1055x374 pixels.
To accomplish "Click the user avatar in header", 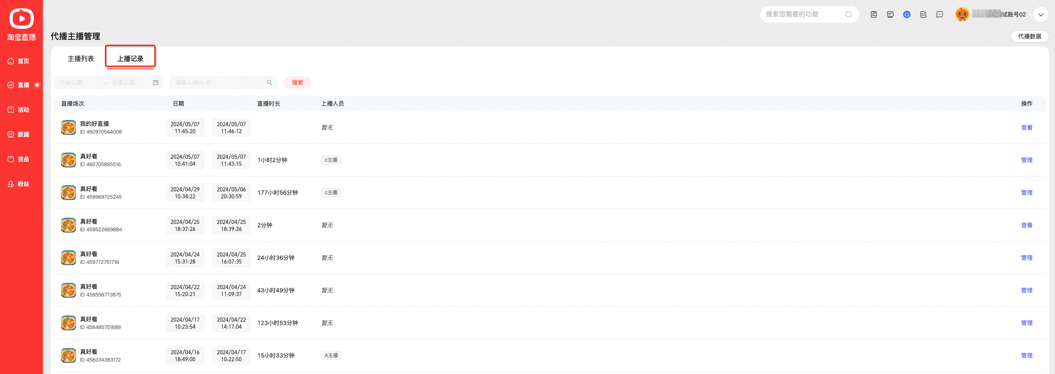I will click(x=962, y=14).
